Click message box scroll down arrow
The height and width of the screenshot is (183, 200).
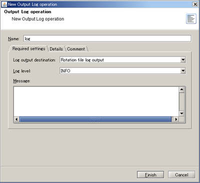(x=181, y=113)
